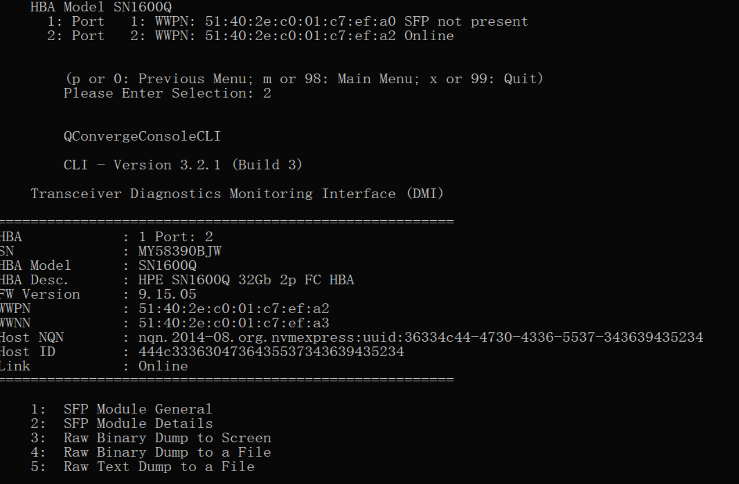Click the Host NQN nvmexpress uuid string
This screenshot has width=739, height=484.
click(x=421, y=337)
